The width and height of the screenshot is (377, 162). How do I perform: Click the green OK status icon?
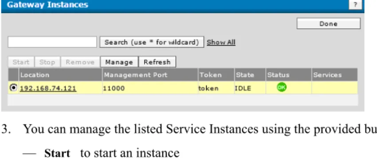[x=282, y=87]
